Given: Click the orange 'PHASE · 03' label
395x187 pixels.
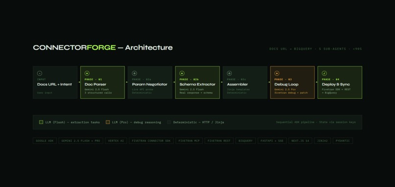Looking at the screenshot, I should 283,79.
